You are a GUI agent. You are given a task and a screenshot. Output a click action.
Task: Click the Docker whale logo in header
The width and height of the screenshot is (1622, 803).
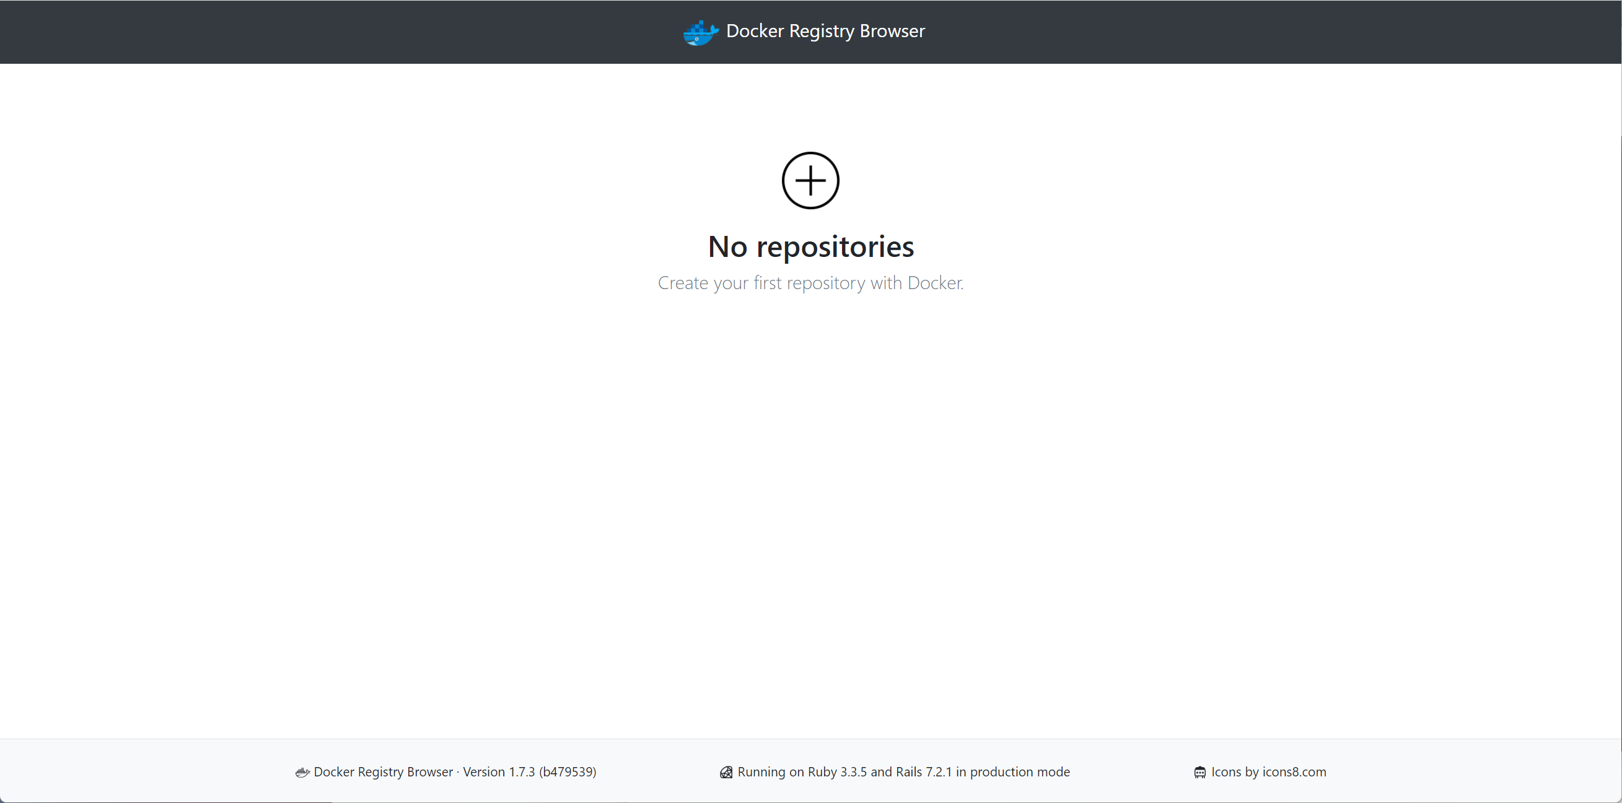coord(701,32)
